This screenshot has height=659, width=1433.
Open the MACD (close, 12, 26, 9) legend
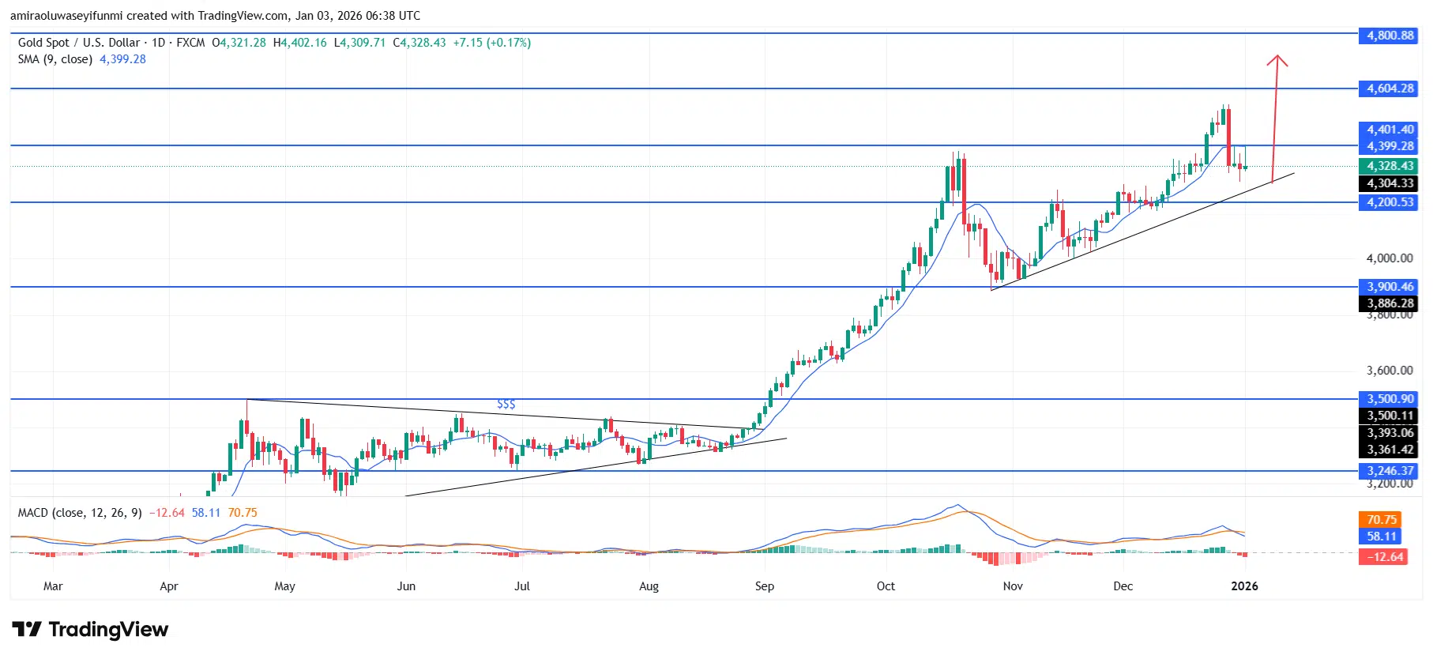[x=80, y=513]
